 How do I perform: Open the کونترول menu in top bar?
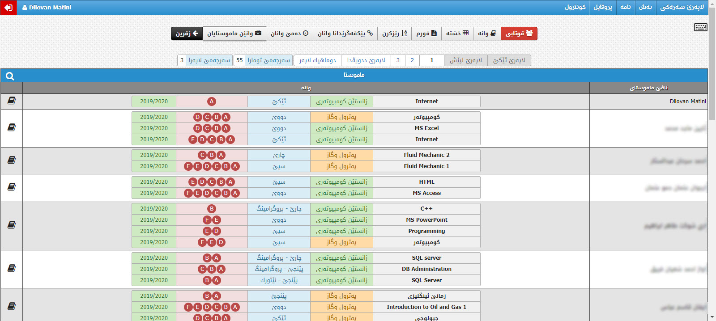point(575,7)
